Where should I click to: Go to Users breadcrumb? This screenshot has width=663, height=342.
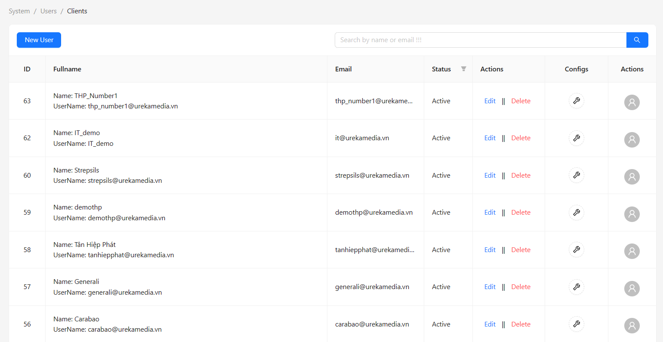pyautogui.click(x=49, y=11)
